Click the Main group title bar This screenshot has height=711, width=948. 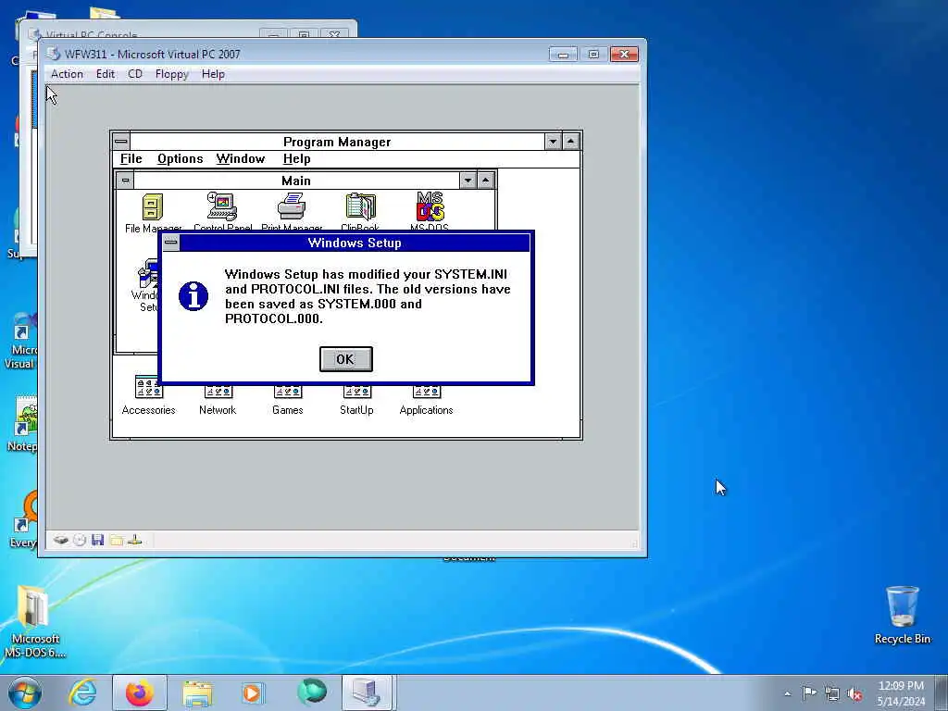tap(296, 181)
